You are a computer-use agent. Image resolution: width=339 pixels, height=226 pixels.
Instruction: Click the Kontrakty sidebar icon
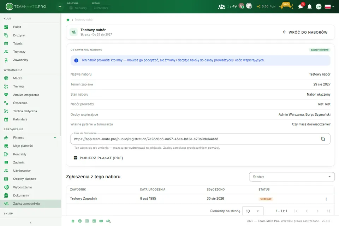tap(6, 154)
